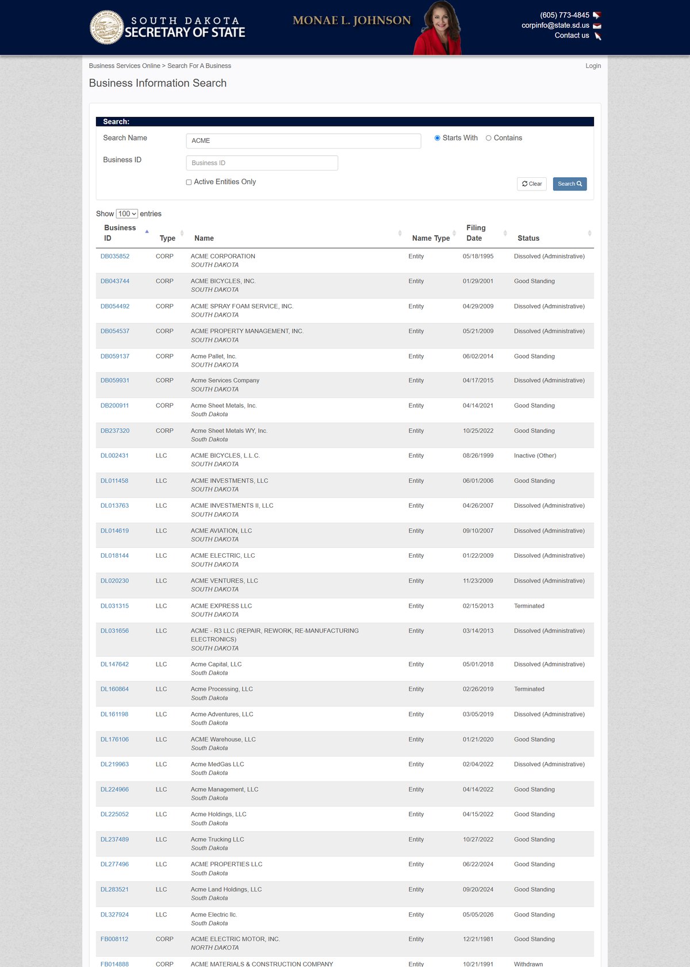Focus the Business ID input field
The height and width of the screenshot is (967, 690).
(262, 163)
